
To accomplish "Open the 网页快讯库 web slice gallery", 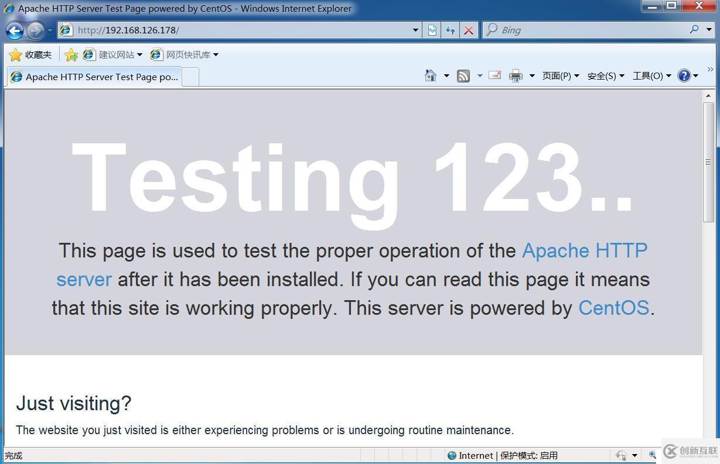I will tap(185, 54).
